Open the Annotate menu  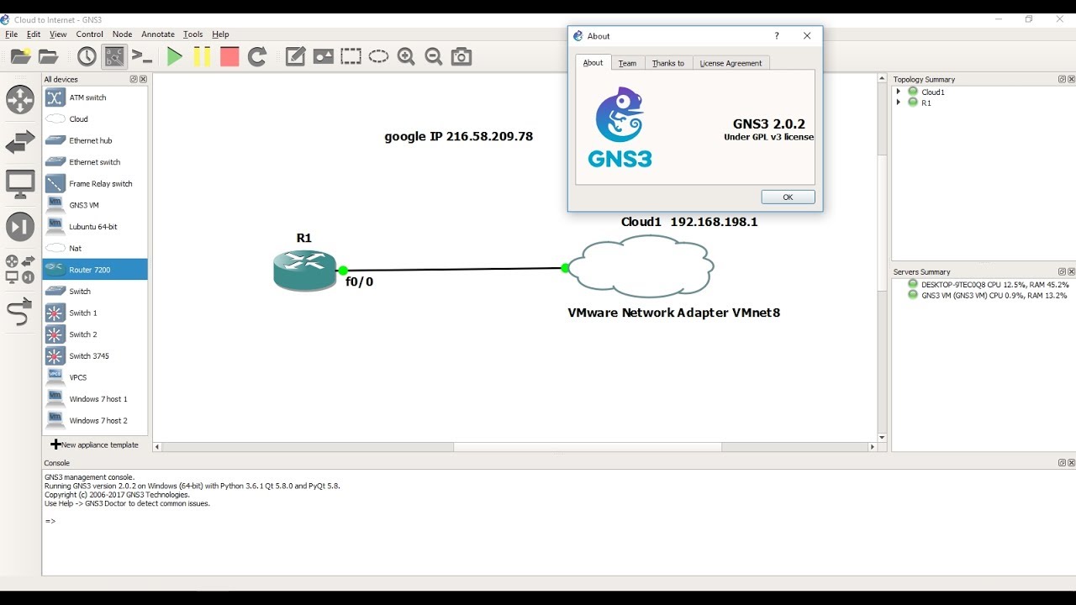(x=158, y=34)
